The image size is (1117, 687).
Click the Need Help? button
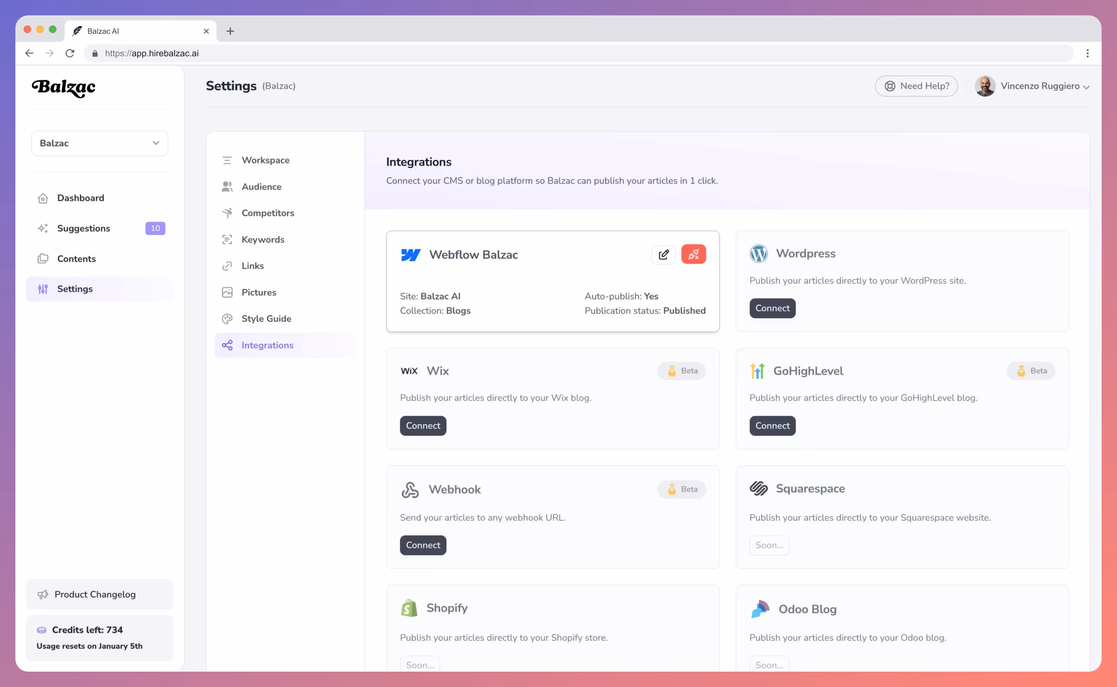pos(916,86)
